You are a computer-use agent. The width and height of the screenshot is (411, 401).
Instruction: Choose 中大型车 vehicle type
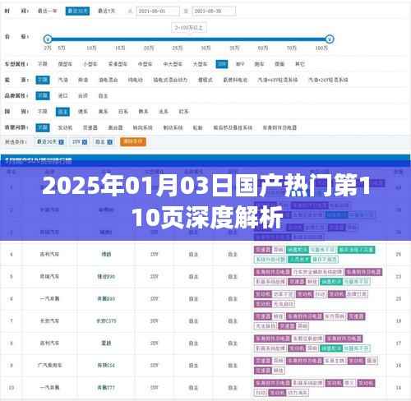173,64
